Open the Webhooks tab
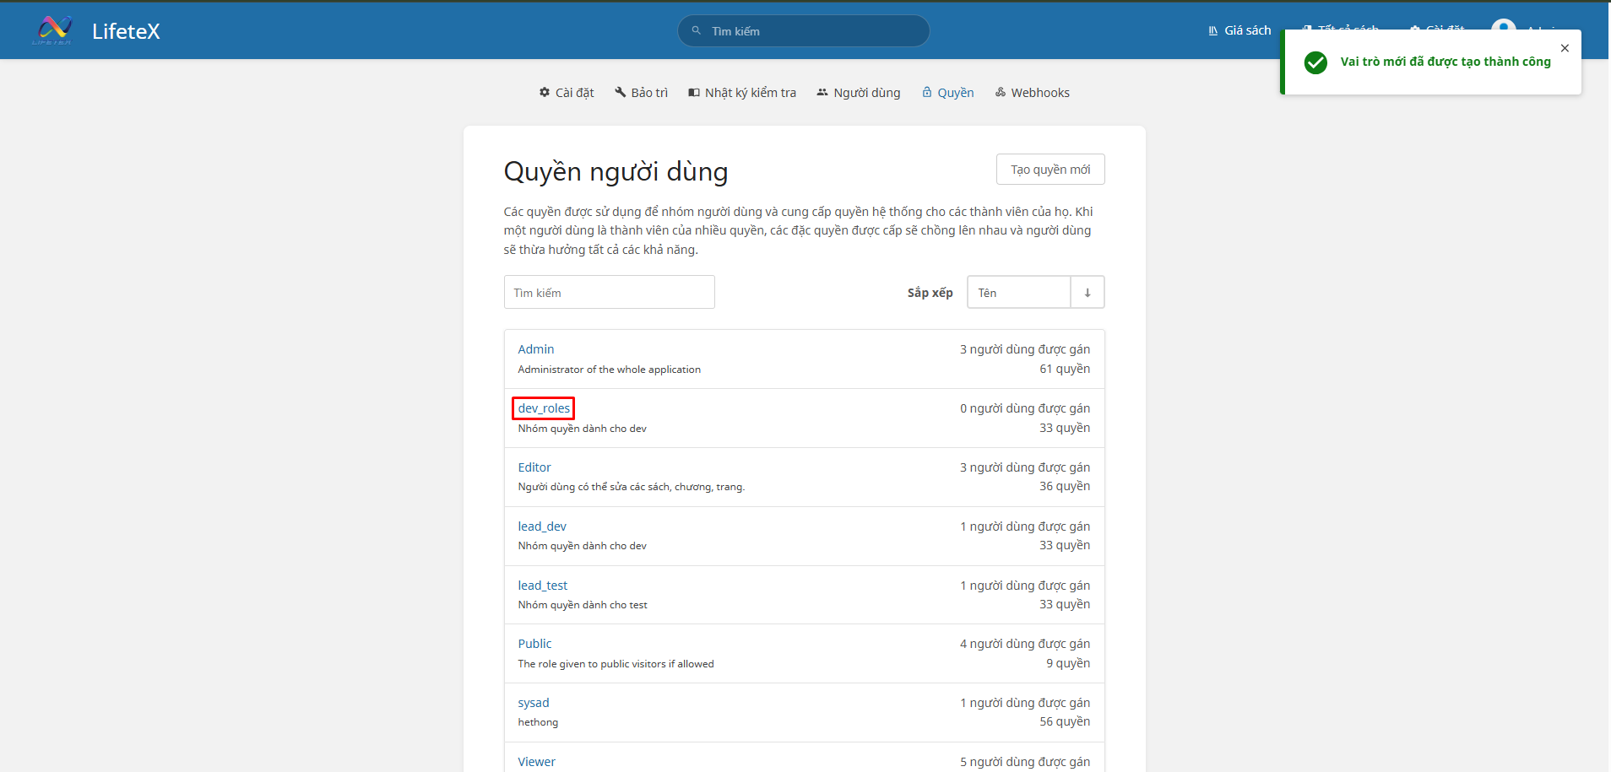Image resolution: width=1611 pixels, height=772 pixels. click(1032, 93)
